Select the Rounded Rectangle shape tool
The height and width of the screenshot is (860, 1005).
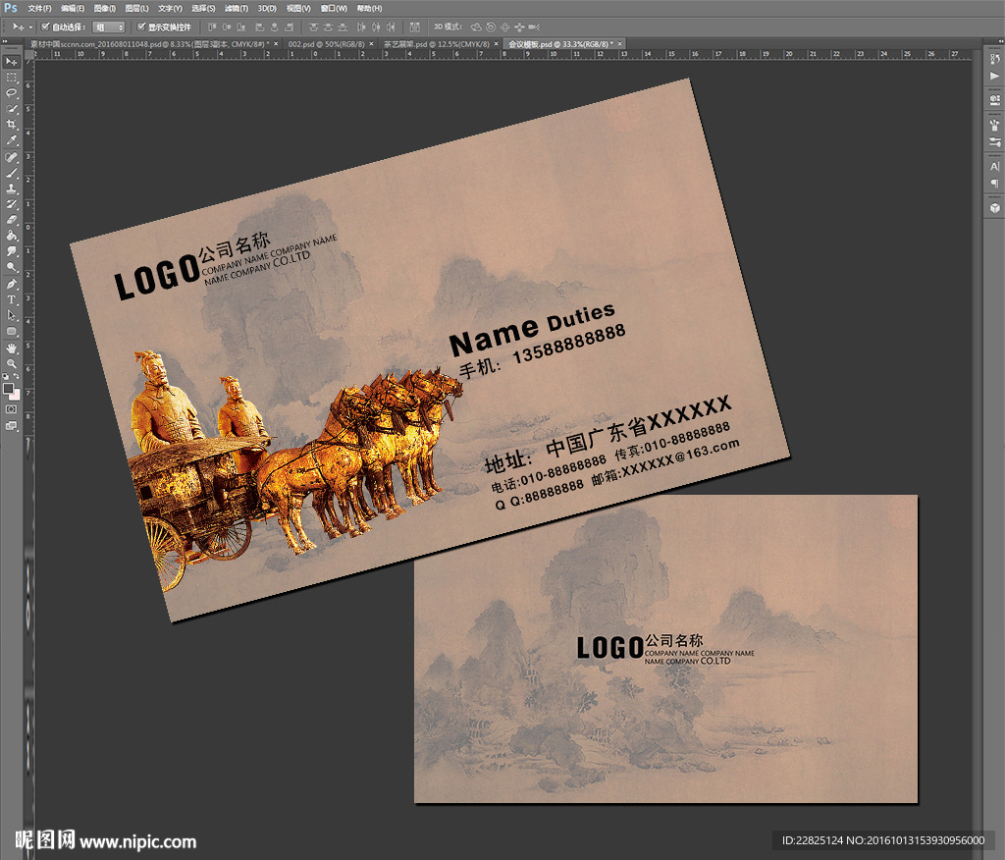point(11,332)
